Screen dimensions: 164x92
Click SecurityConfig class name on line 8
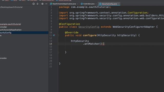pos(89,27)
